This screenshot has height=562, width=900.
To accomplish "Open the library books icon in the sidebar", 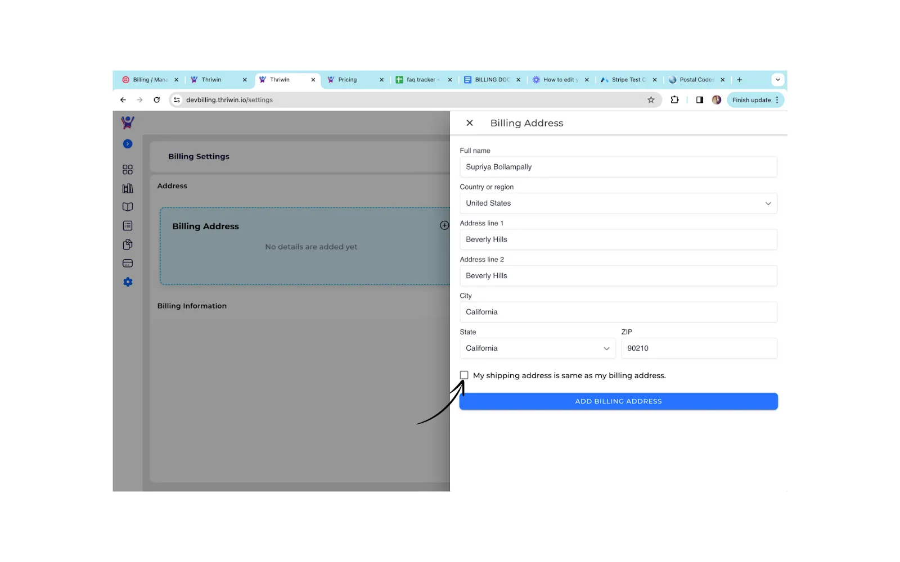I will [x=128, y=188].
